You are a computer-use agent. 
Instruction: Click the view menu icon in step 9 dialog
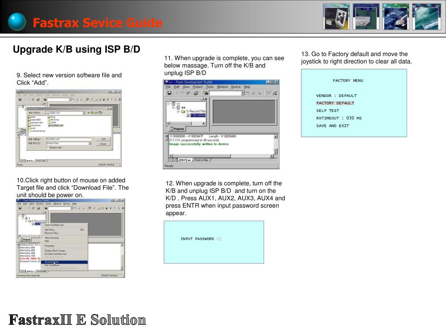[x=101, y=113]
